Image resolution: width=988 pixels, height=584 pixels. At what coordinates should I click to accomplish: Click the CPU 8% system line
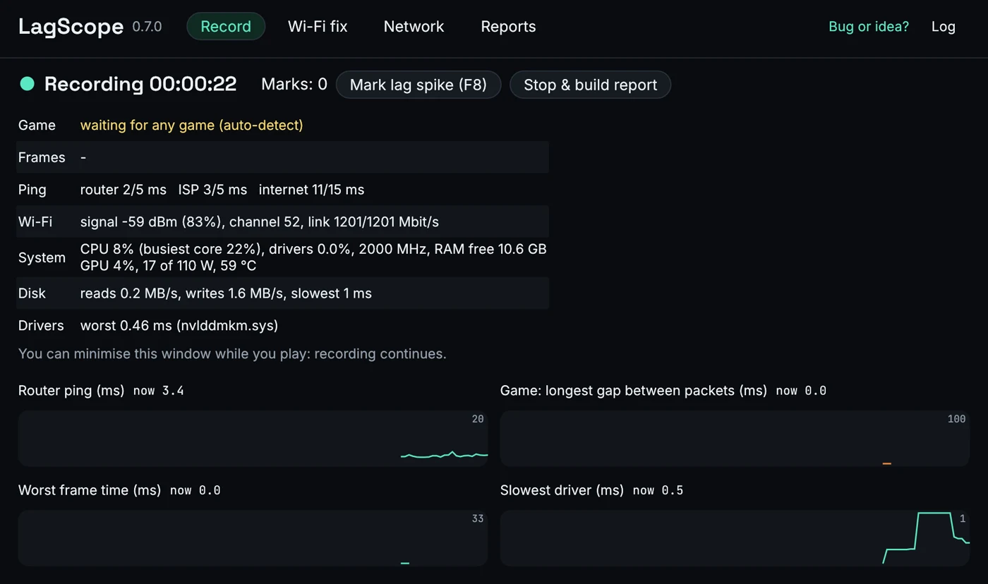(313, 249)
